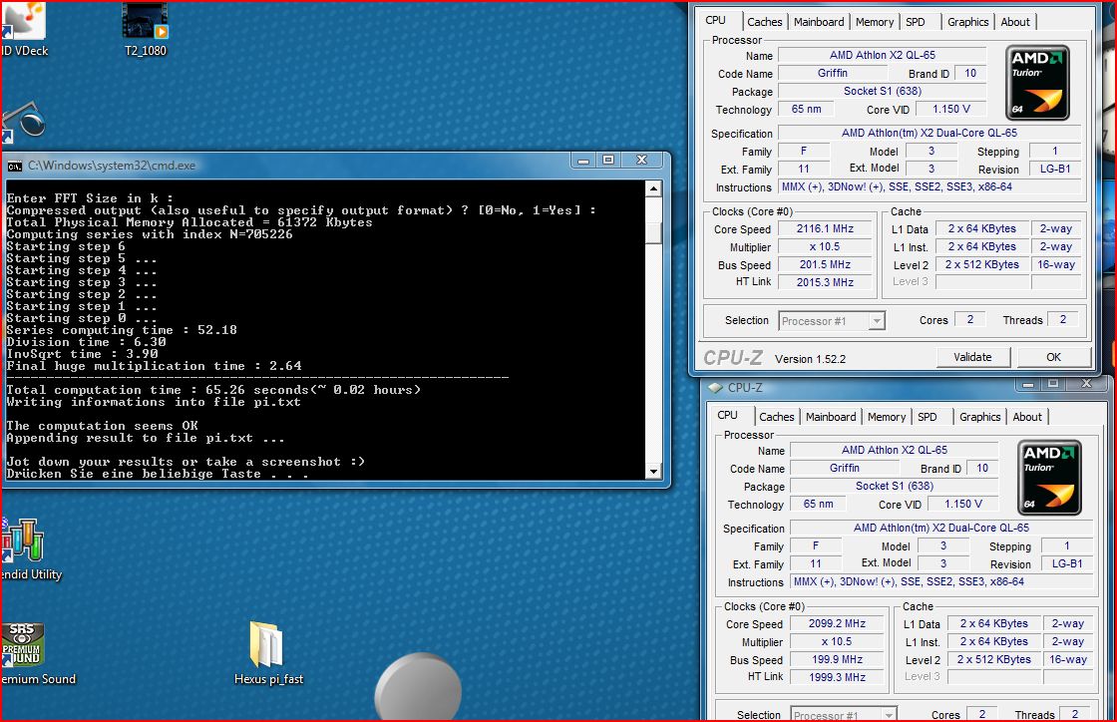The image size is (1117, 722).
Task: Open the magnifier-shaped desktop shortcut
Action: tap(24, 121)
